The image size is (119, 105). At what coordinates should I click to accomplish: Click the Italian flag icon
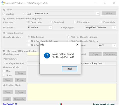61,104
